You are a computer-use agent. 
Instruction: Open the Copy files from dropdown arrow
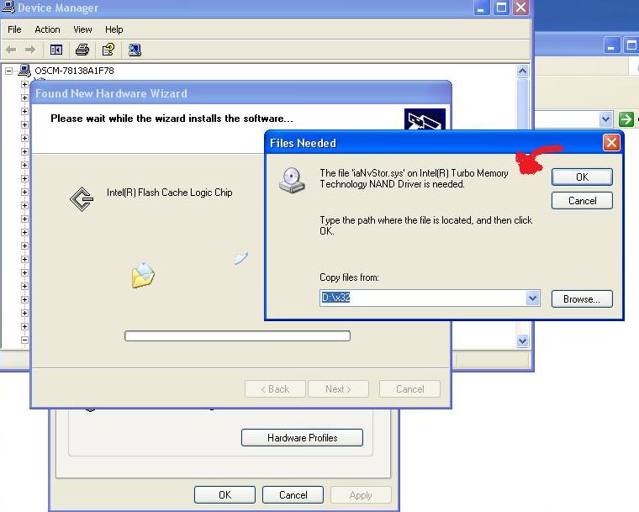tap(532, 298)
